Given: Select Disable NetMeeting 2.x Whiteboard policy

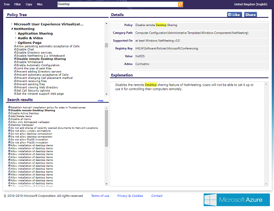Looking at the screenshot, I should tap(41, 56).
